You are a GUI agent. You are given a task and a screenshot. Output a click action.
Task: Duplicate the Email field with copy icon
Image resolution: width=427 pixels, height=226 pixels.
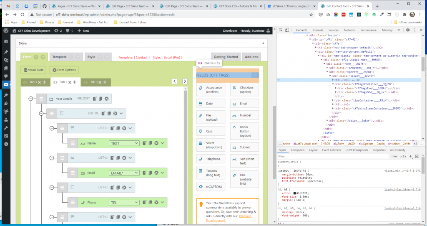click(150, 173)
